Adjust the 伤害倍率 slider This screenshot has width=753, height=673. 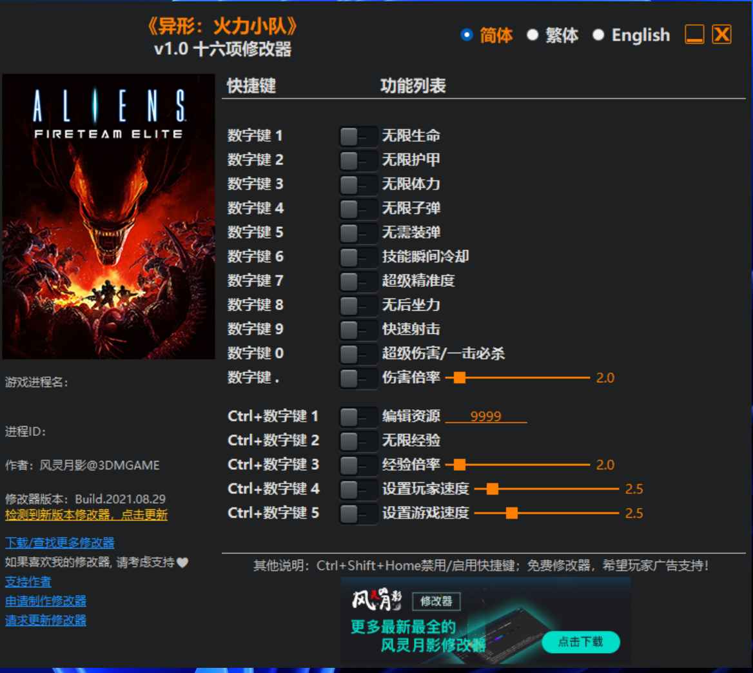pyautogui.click(x=460, y=378)
